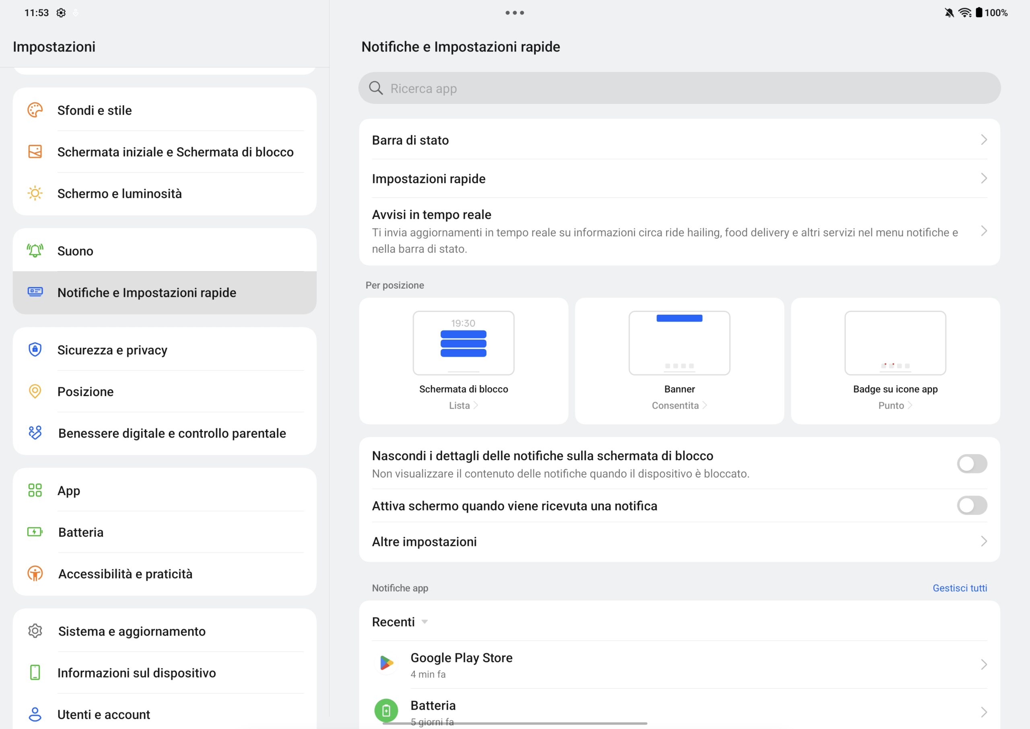The image size is (1030, 729).
Task: Tap the Notifiche e Impostazioni rapide sidebar icon
Action: [35, 292]
